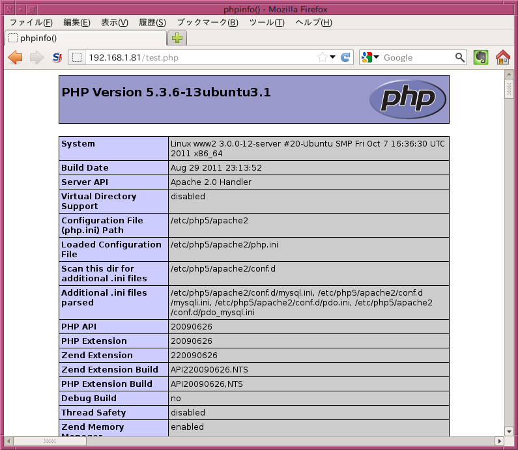Click the vertical scrollbar down arrow
This screenshot has height=450, width=518.
(x=509, y=431)
